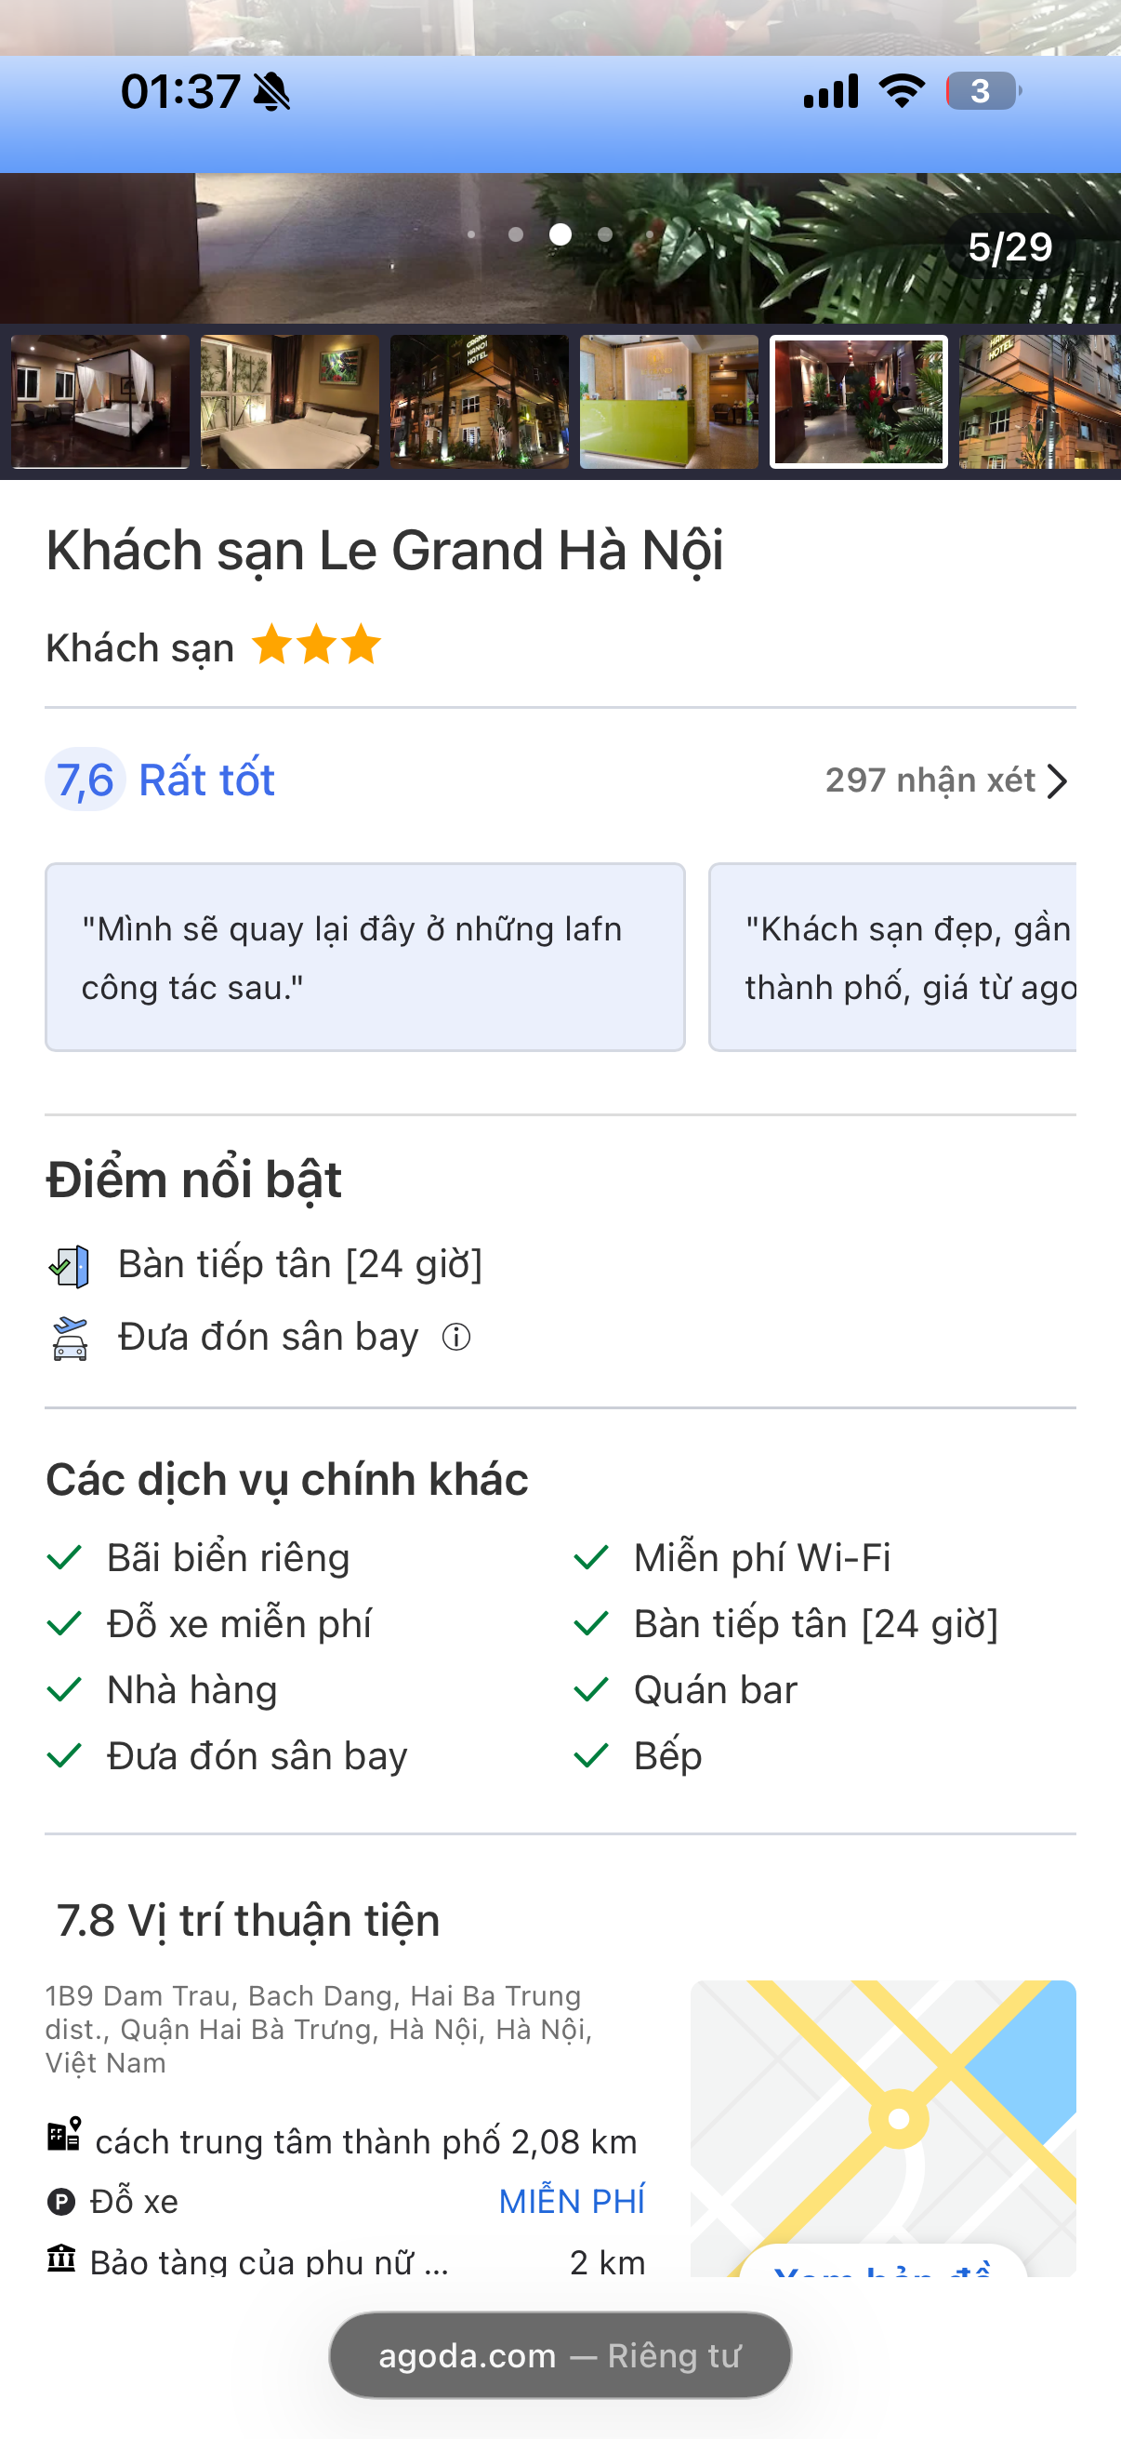The image size is (1121, 2439).
Task: Tap the museum landmark icon
Action: tap(60, 2259)
